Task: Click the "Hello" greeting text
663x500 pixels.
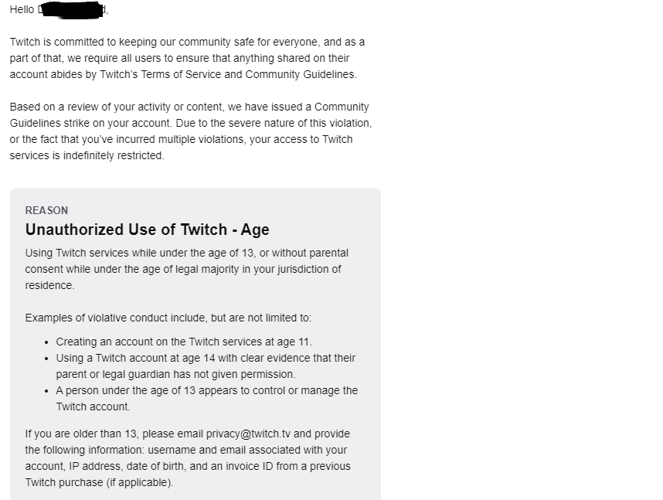Action: point(22,9)
